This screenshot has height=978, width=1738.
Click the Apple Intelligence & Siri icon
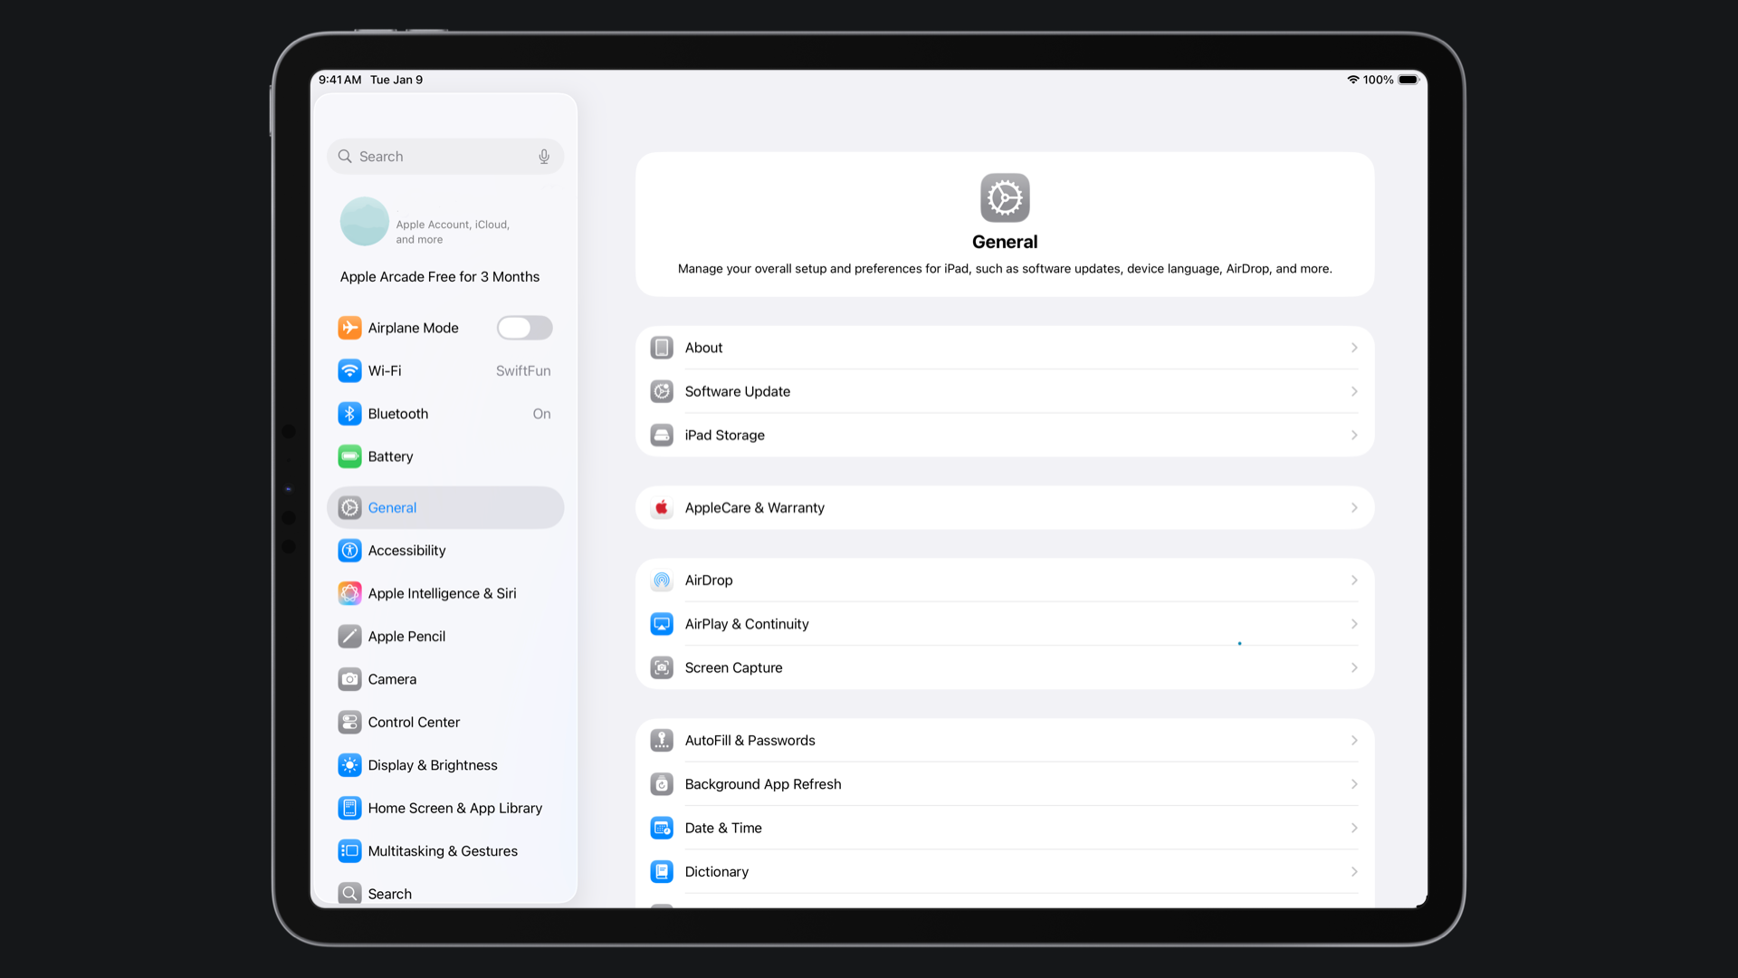pos(349,593)
